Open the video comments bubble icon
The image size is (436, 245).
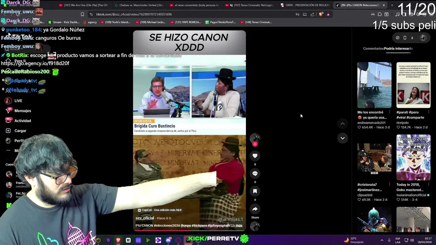tap(255, 173)
